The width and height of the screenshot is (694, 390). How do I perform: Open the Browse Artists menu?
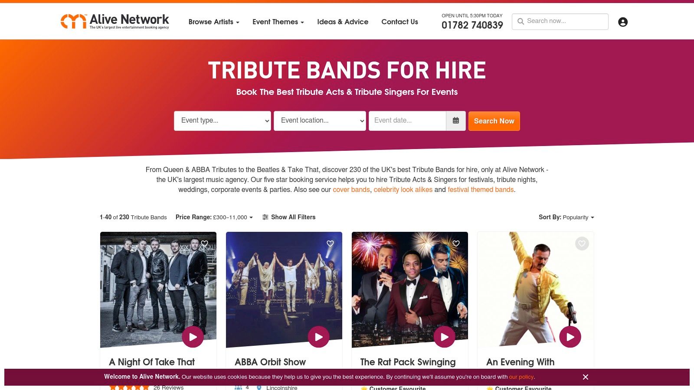pyautogui.click(x=214, y=22)
